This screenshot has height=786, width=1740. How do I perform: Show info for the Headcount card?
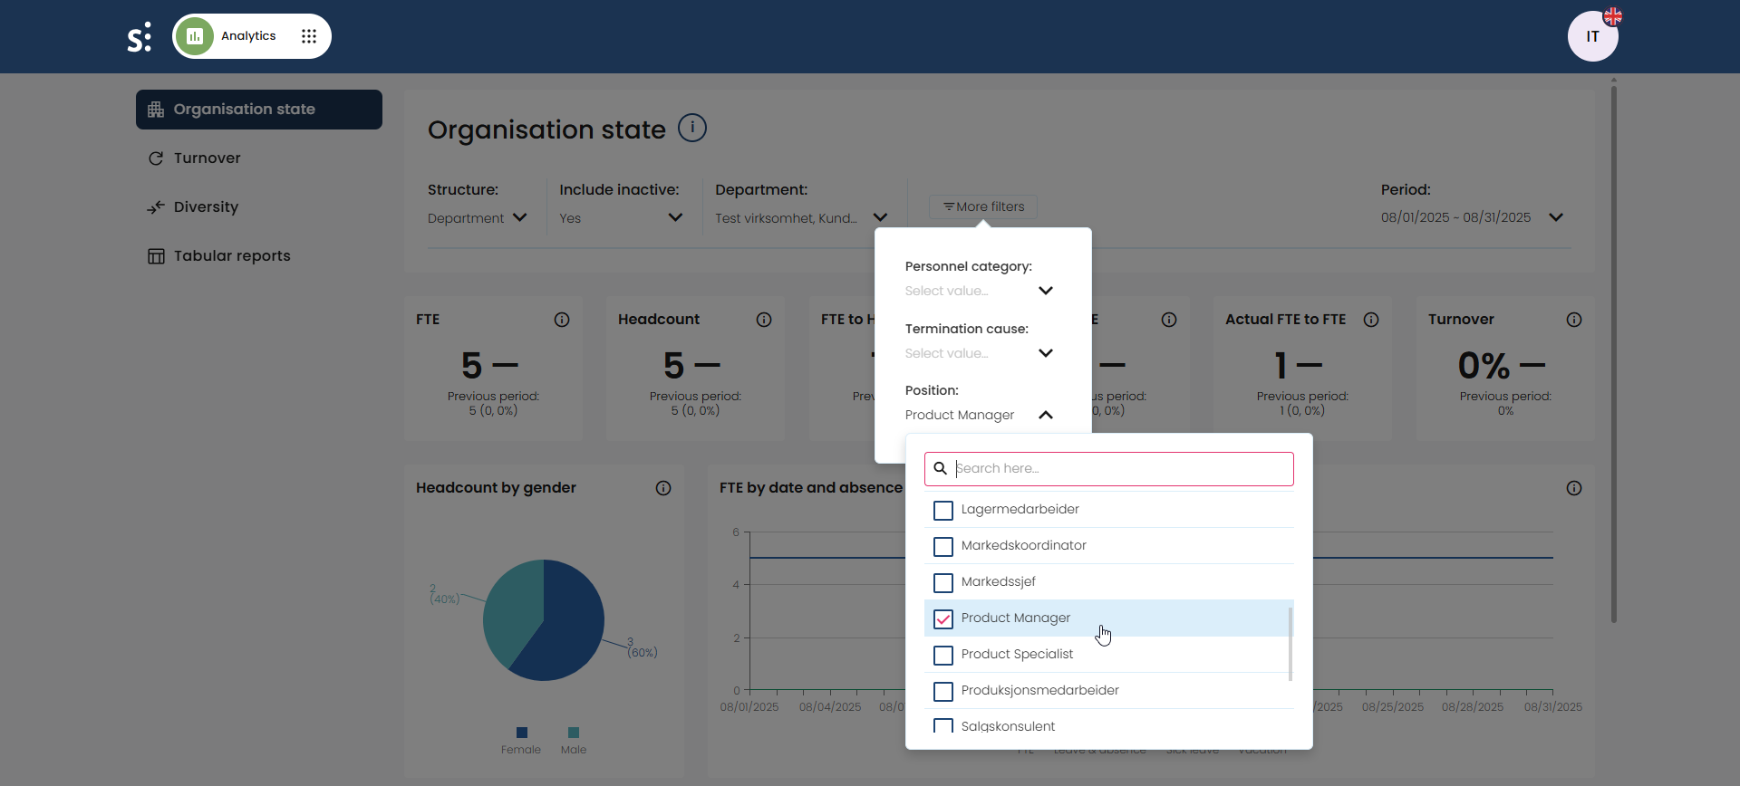click(x=764, y=320)
